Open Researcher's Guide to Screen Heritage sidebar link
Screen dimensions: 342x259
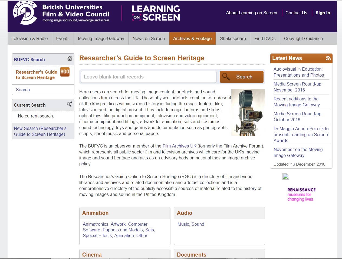coord(37,75)
